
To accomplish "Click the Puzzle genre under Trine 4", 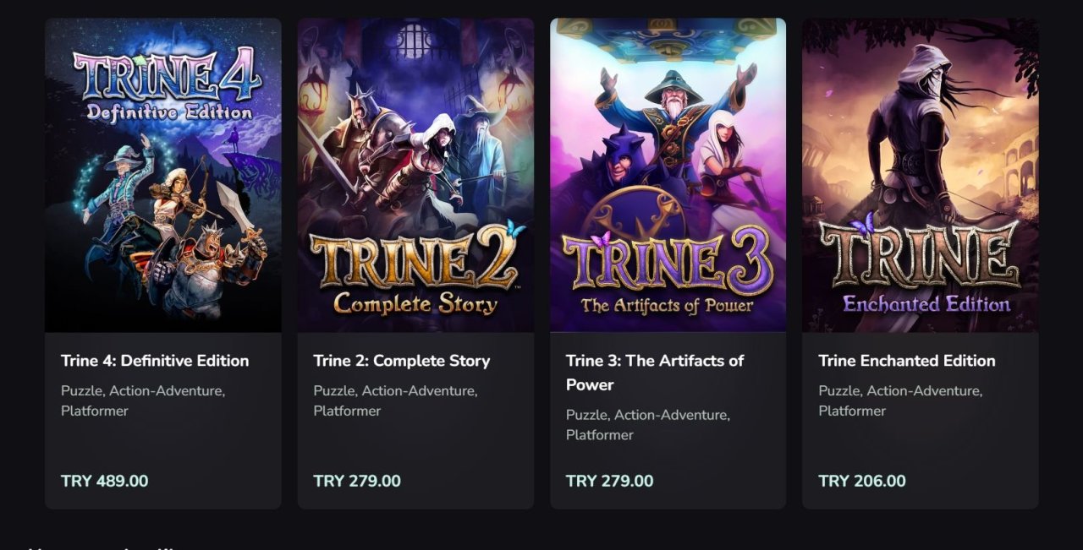I will tap(80, 391).
